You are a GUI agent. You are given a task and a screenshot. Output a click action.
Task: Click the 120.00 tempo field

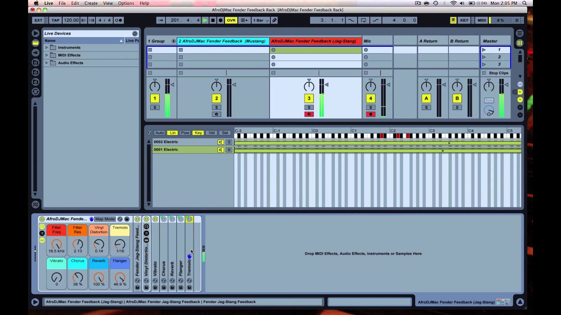point(71,20)
